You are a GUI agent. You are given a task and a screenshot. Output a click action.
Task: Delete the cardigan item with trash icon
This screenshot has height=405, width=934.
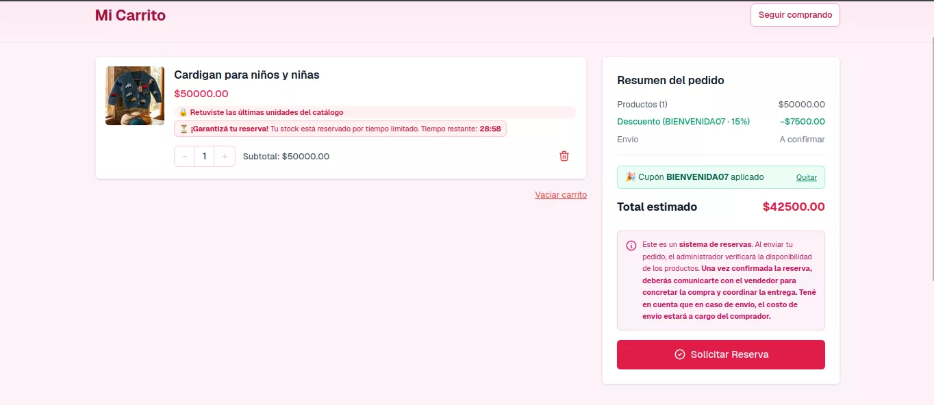tap(564, 156)
